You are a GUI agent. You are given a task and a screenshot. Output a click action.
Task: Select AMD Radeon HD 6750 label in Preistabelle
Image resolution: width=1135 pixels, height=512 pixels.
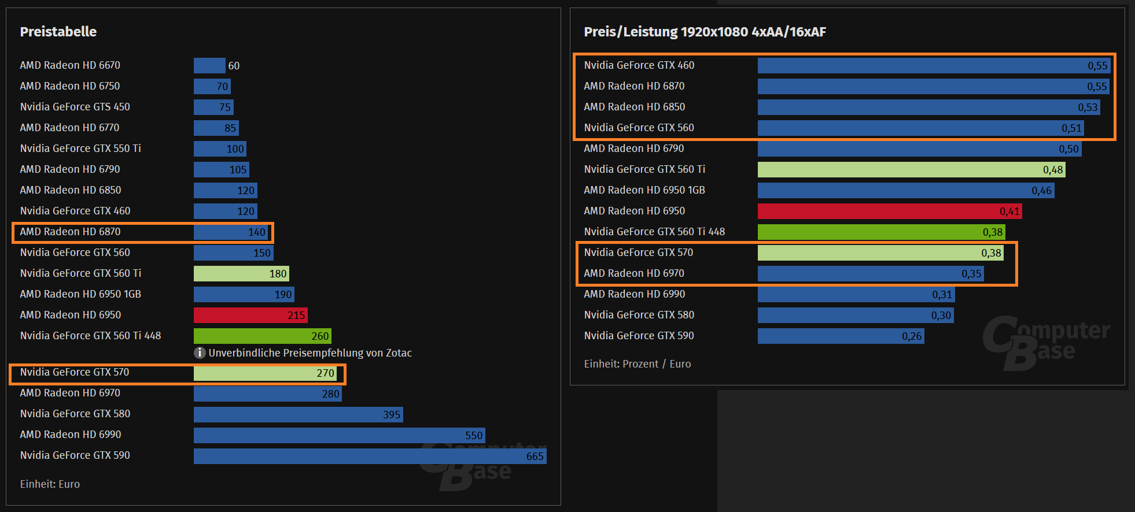click(70, 86)
